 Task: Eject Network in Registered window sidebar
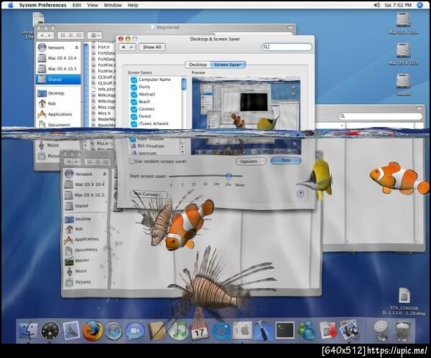pos(76,47)
